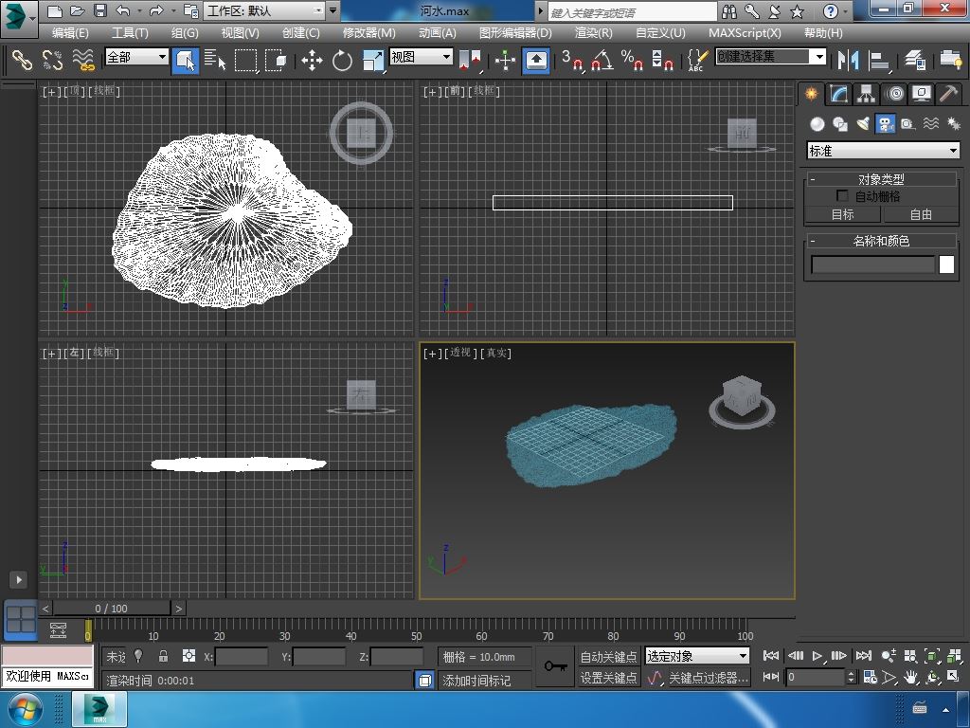Open the Hierarchy panel tab
The image size is (970, 728).
(866, 94)
